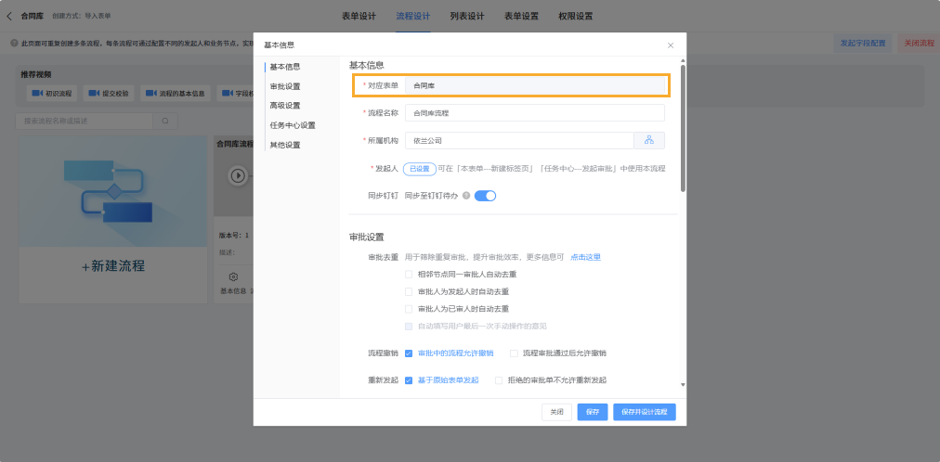Click the back arrow beside 合同库 title
This screenshot has height=462, width=940.
coord(9,16)
